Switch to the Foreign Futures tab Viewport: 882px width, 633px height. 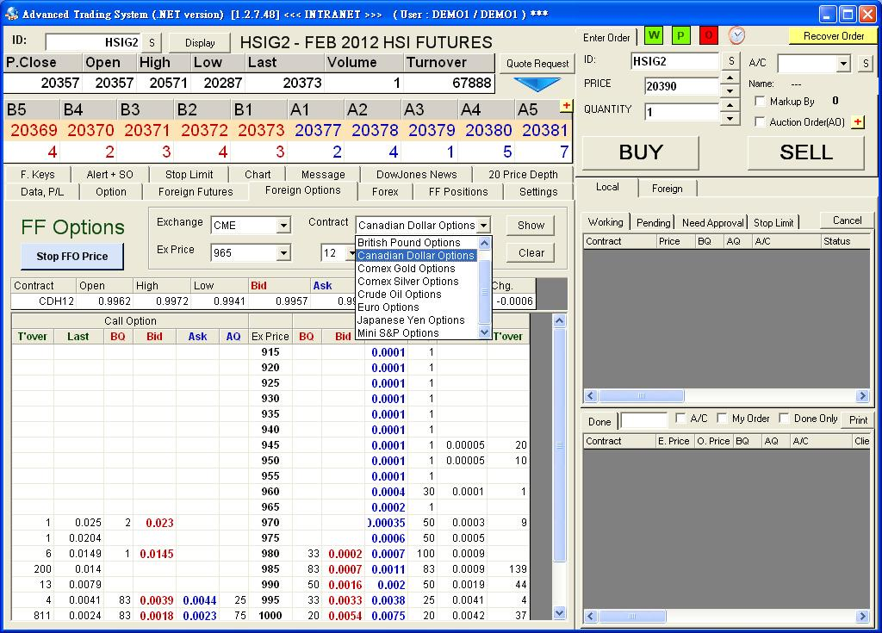(196, 192)
